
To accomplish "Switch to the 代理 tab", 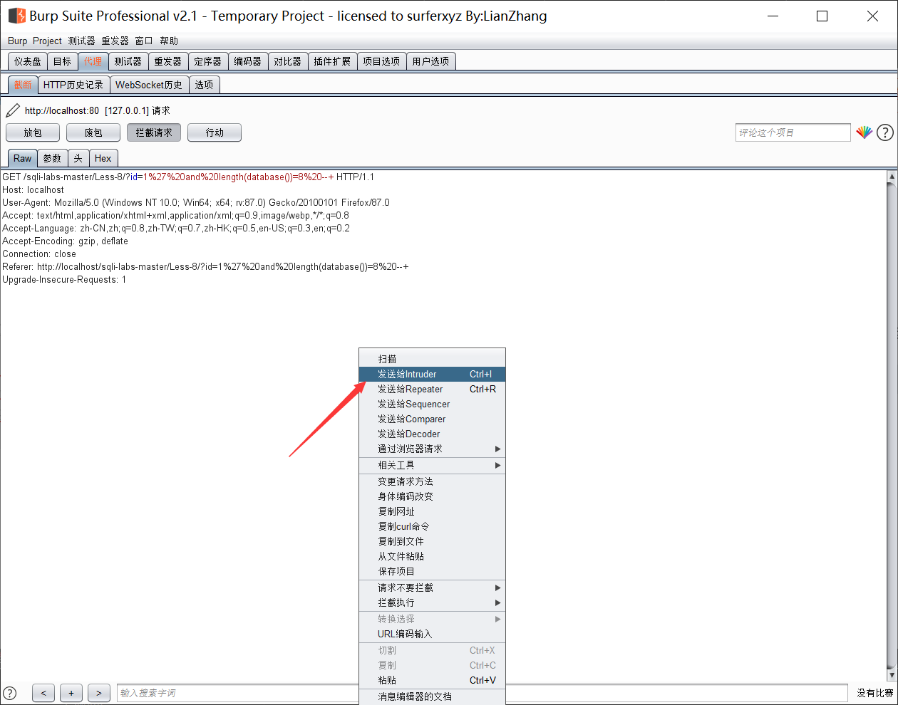I will pos(93,61).
